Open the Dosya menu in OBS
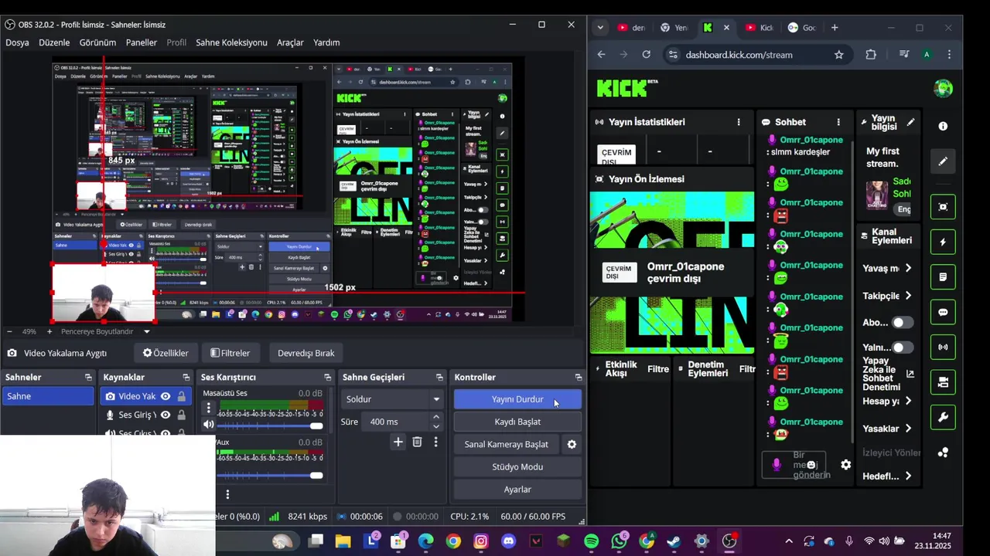This screenshot has height=556, width=990. (x=17, y=42)
